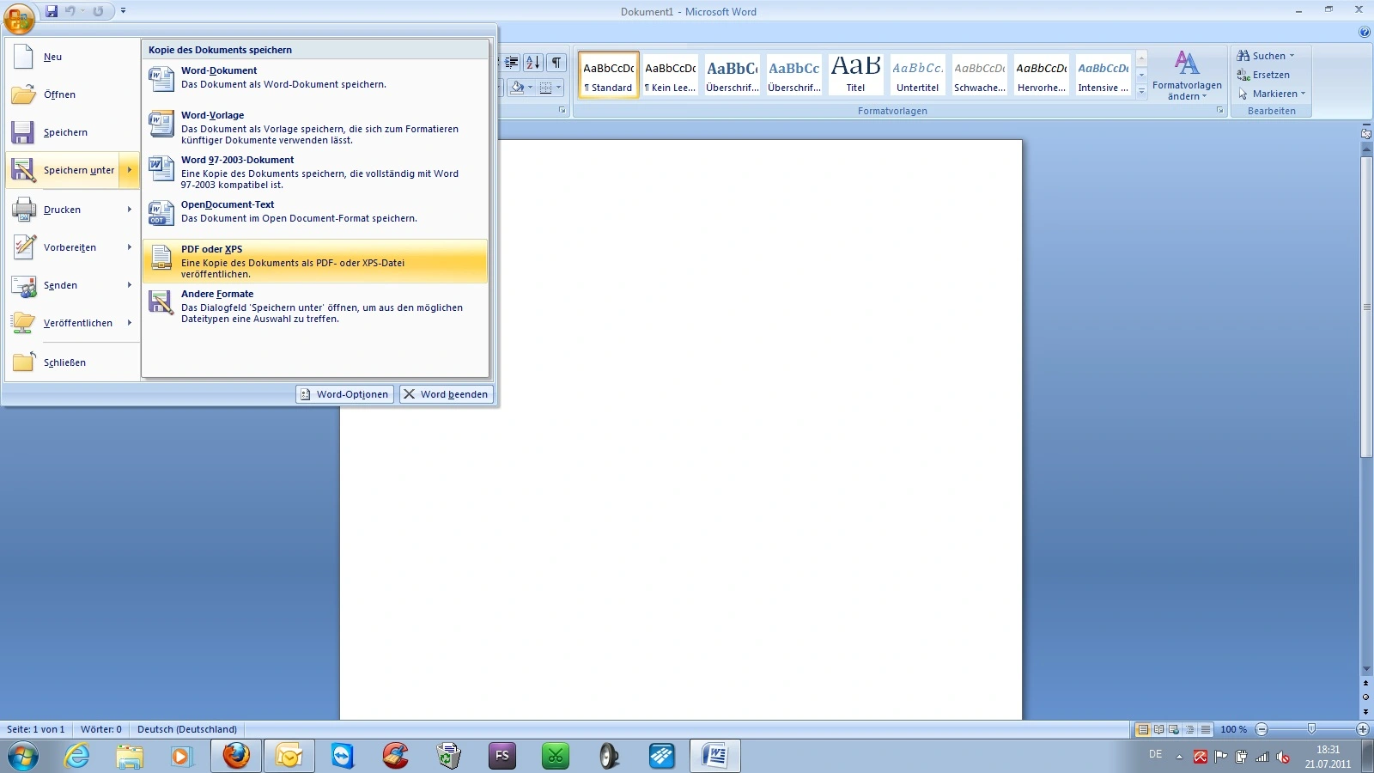1374x773 pixels.
Task: Open the Formatvorlagen dialog launcher
Action: coord(1219,111)
